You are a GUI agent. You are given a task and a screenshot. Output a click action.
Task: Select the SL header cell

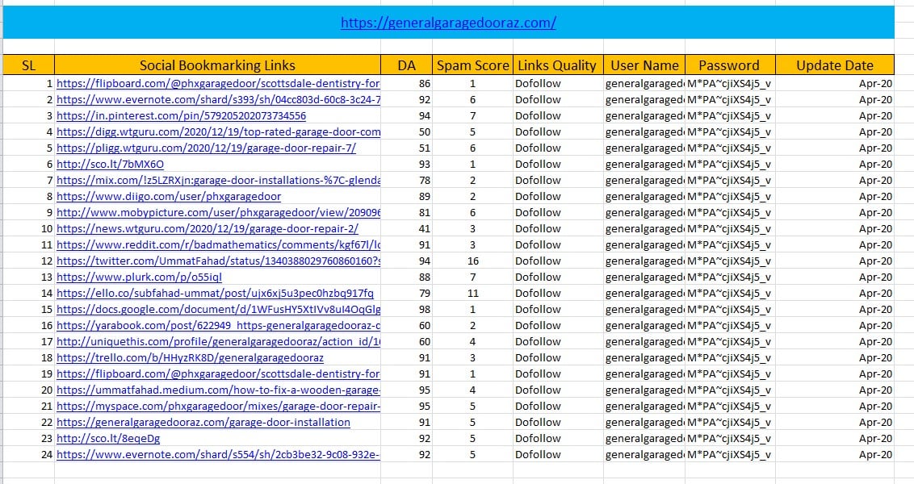(28, 65)
